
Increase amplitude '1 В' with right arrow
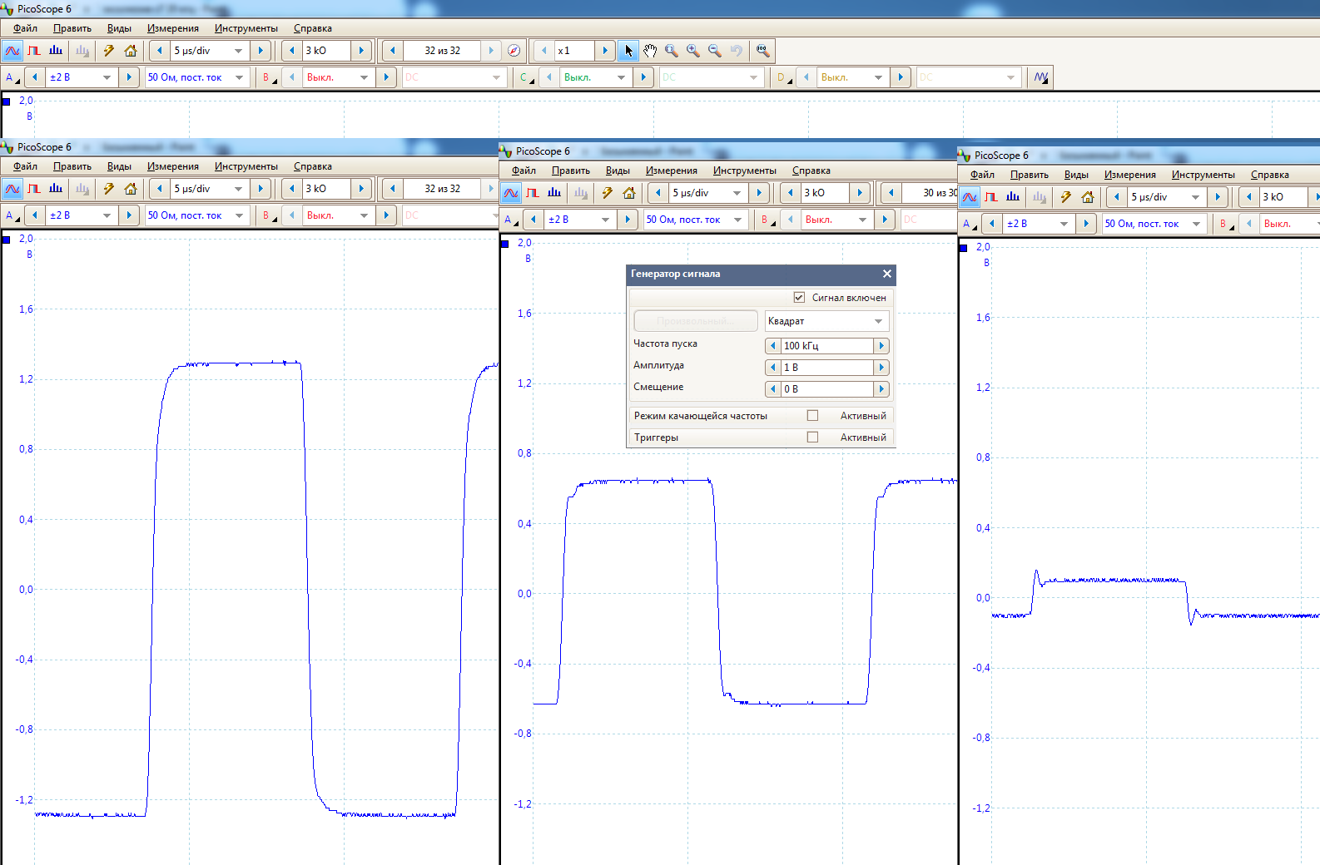881,368
